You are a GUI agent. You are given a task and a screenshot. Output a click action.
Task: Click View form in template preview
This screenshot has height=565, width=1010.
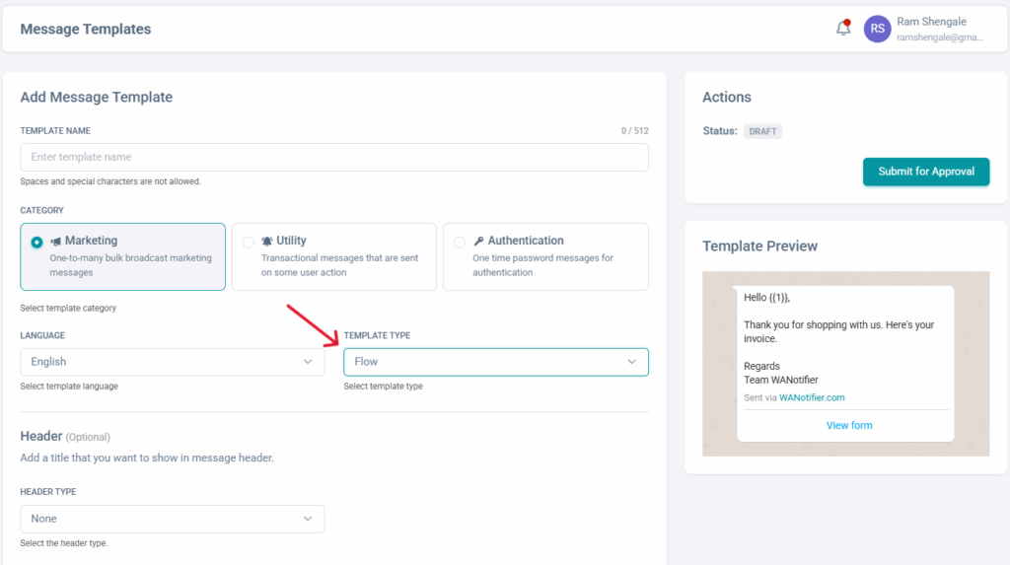point(849,425)
